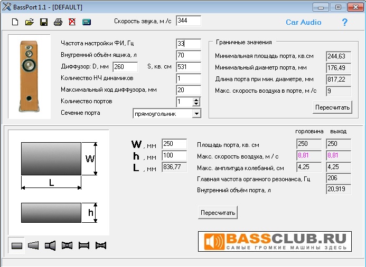
Task: Open the Car Audio link
Action: 304,22
